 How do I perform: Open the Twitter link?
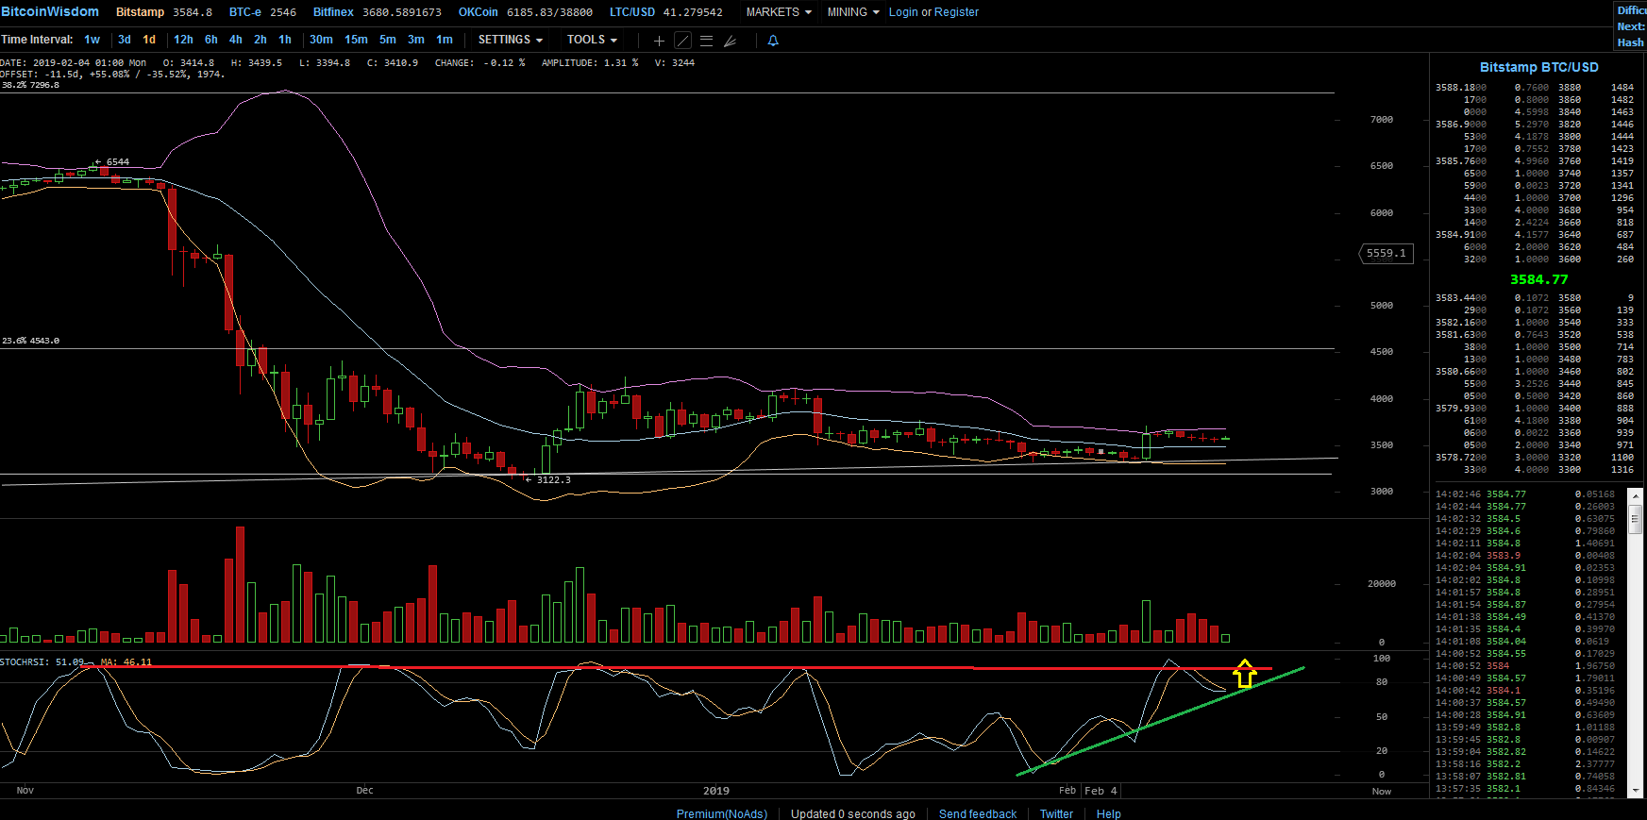[1056, 813]
